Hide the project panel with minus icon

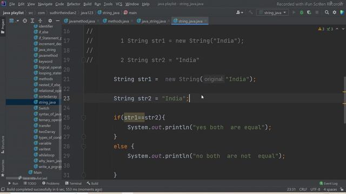pyautogui.click(x=58, y=20)
